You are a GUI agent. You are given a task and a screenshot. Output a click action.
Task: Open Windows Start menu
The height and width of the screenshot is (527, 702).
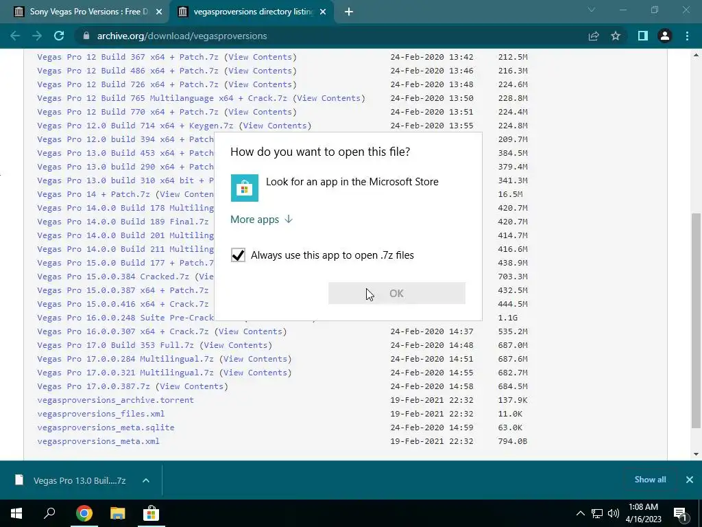click(16, 513)
